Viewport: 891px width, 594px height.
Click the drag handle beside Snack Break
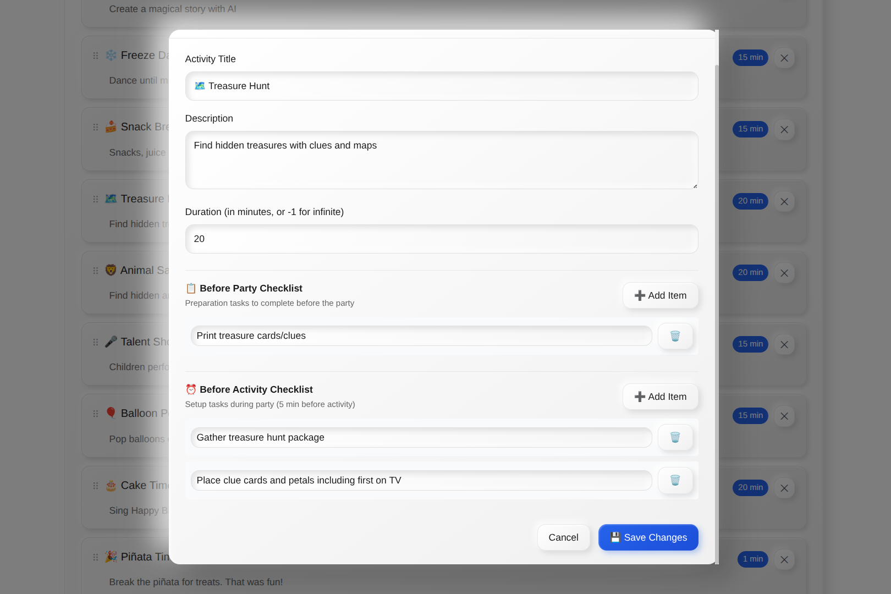pos(96,127)
